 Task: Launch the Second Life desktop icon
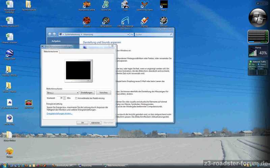coord(106,4)
